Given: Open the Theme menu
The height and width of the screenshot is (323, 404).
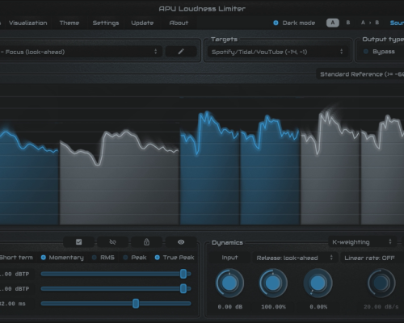Looking at the screenshot, I should coord(69,23).
